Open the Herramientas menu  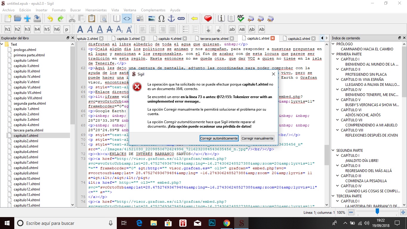(96, 10)
